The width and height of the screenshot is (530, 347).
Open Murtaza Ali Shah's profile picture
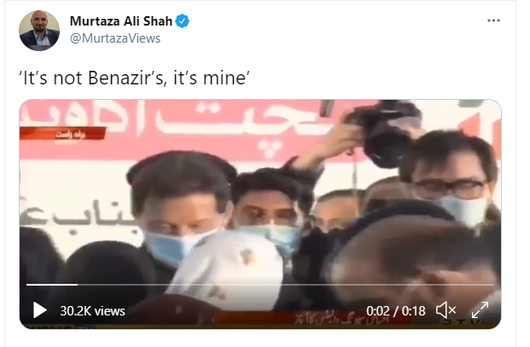[39, 31]
